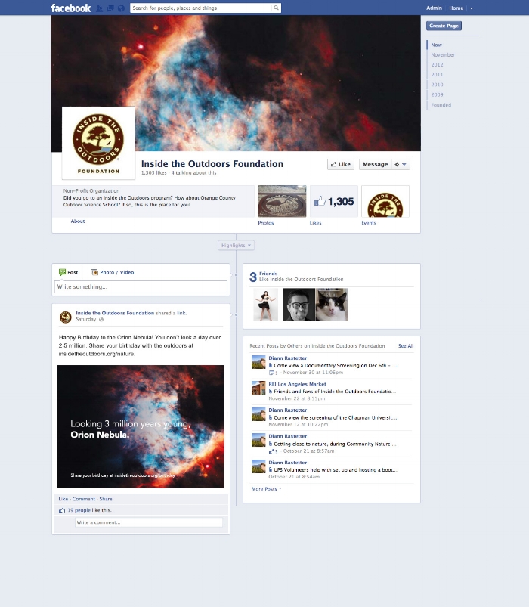
Task: Click See All recent posts
Action: (x=406, y=346)
